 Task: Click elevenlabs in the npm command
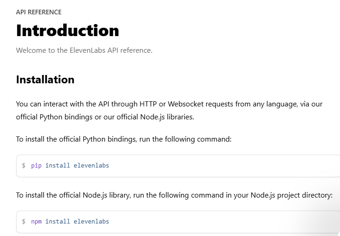pos(91,222)
